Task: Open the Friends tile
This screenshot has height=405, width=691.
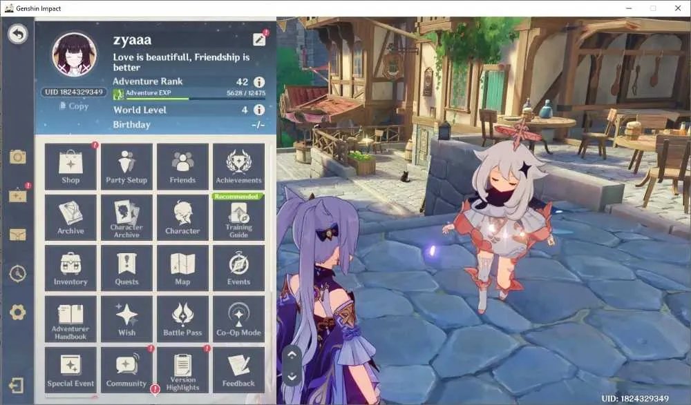Action: (x=182, y=166)
